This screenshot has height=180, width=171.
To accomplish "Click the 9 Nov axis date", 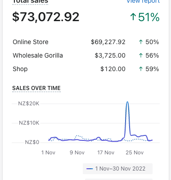I will [77, 153].
